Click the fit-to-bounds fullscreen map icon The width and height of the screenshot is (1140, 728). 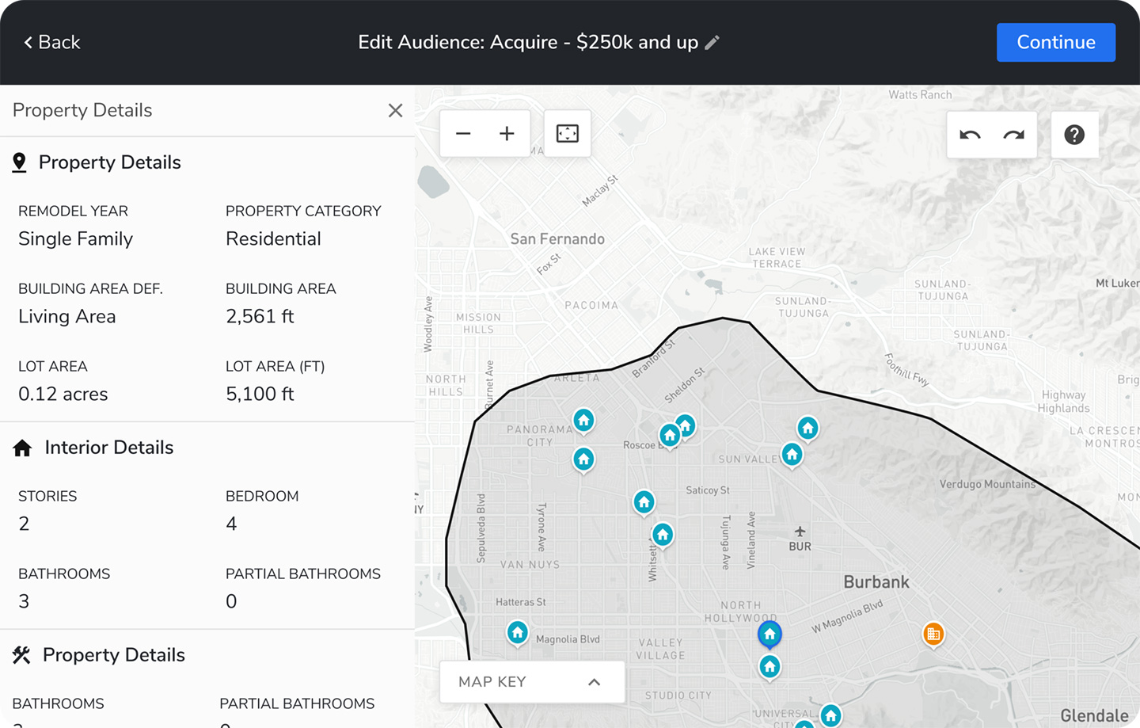point(568,134)
